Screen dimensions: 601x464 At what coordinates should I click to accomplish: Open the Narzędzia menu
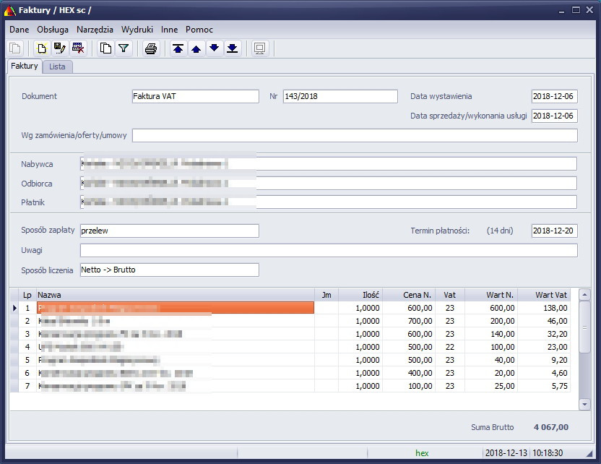95,30
